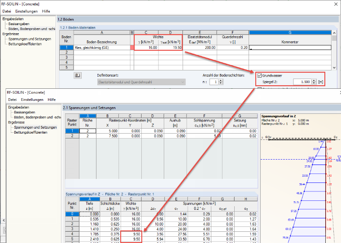This screenshot has width=341, height=243.
Task: Select Punkt row 0 header in Spannungsverlauf table
Action: coord(72,214)
